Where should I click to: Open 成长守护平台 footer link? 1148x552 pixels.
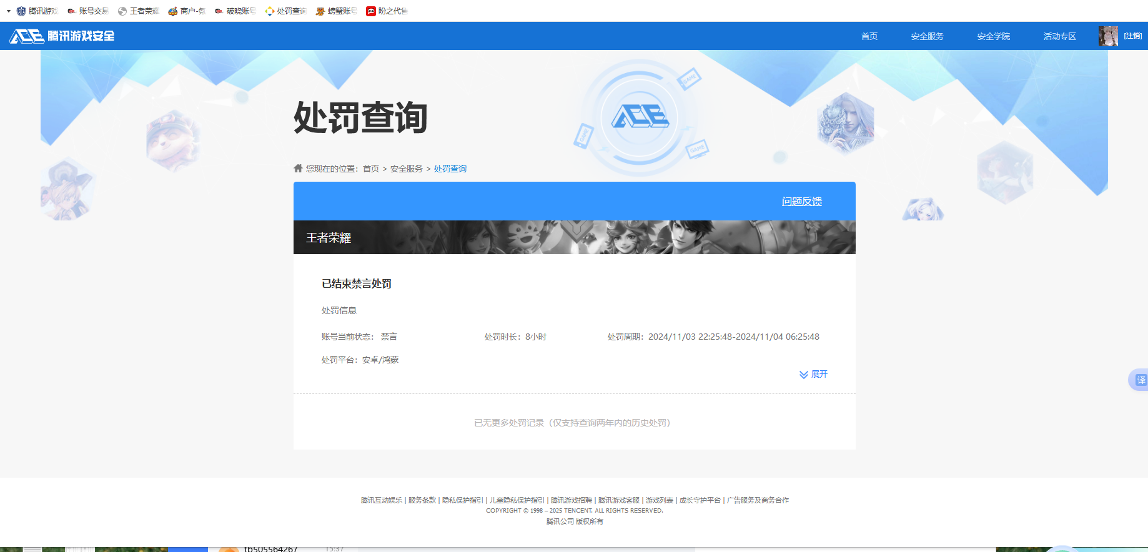tap(700, 500)
